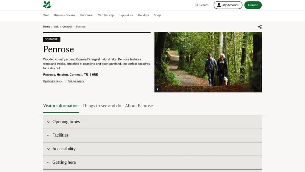The height and width of the screenshot is (172, 305).
Task: Click the arrow icon beside See on map
Action: [82, 81]
